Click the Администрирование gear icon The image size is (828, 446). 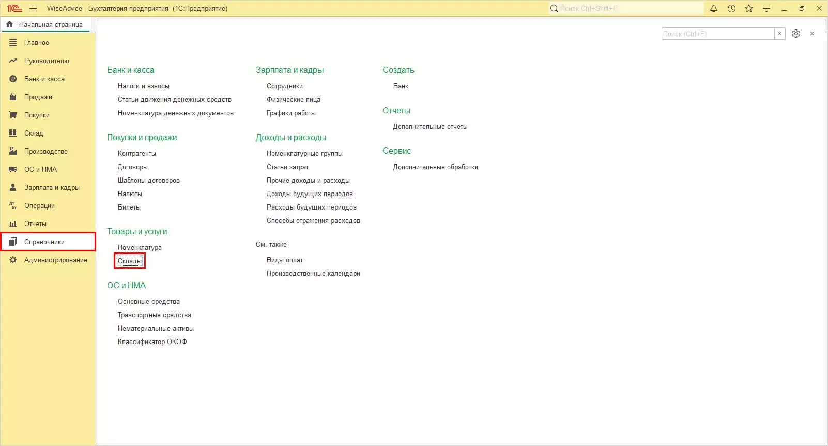pyautogui.click(x=13, y=260)
